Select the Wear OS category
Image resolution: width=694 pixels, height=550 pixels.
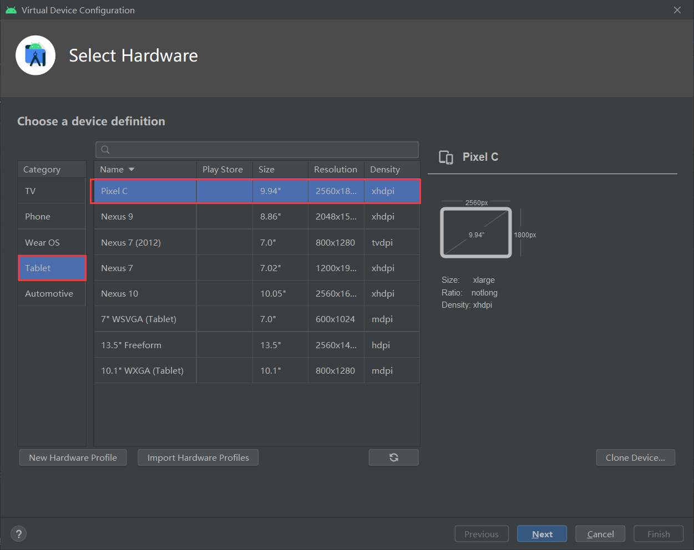(52, 242)
